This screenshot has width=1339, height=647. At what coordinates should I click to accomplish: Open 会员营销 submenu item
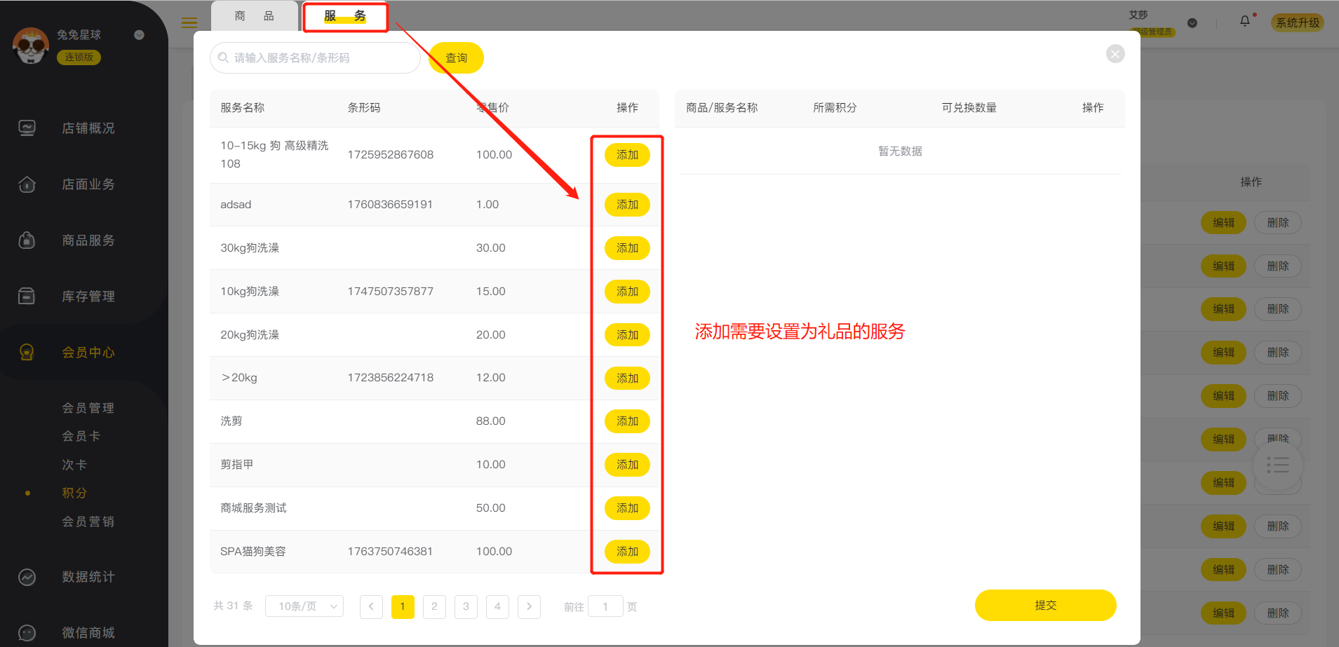[x=88, y=522]
